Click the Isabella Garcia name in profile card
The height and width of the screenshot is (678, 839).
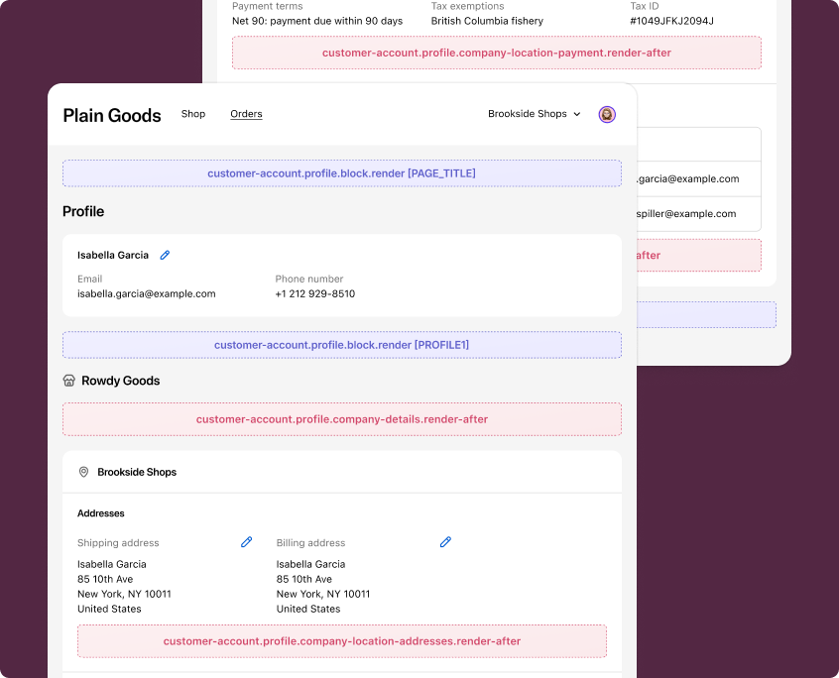coord(113,255)
